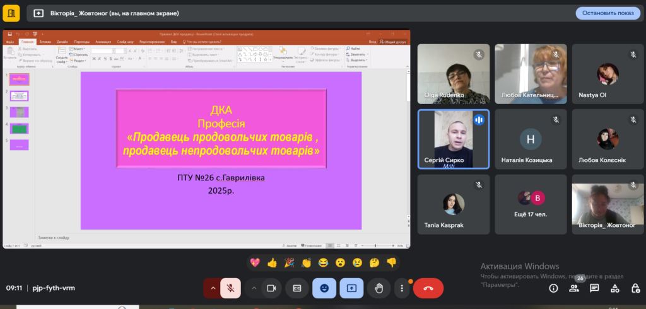Raise your hand in the meeting

coord(379,288)
